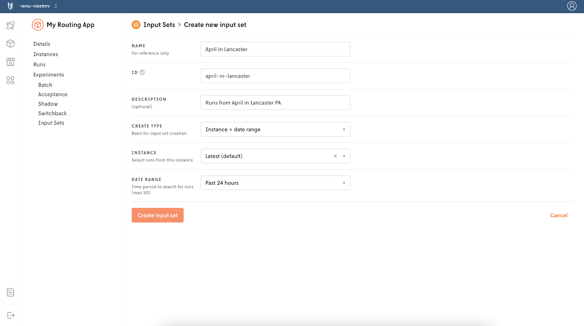Screen dimensions: 584x326
Task: Go to Runs in the sidebar
Action: (39, 64)
